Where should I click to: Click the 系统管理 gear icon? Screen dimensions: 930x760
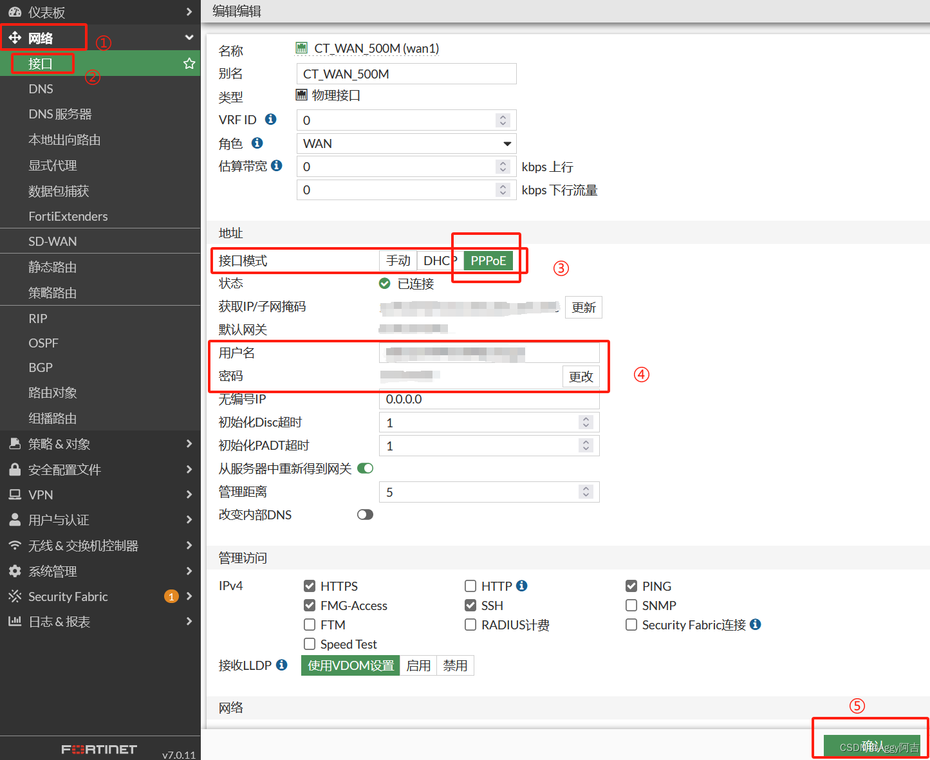15,571
